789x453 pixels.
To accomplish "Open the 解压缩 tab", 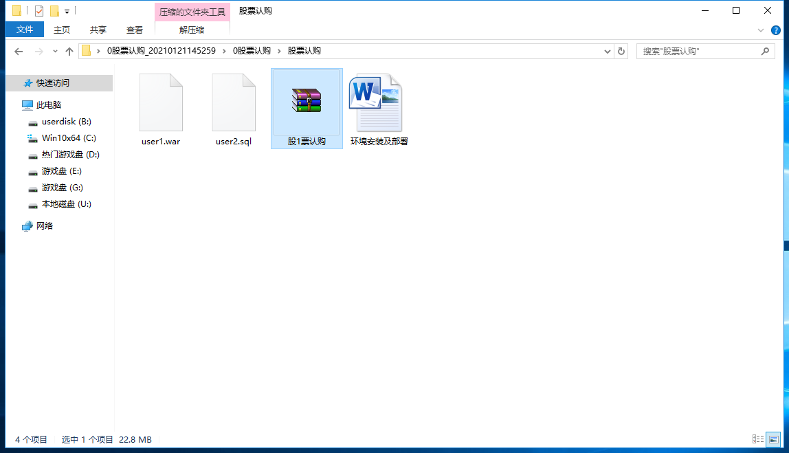I will coord(192,30).
